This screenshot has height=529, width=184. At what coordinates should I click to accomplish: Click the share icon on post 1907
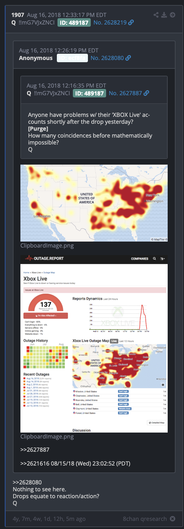156,15
